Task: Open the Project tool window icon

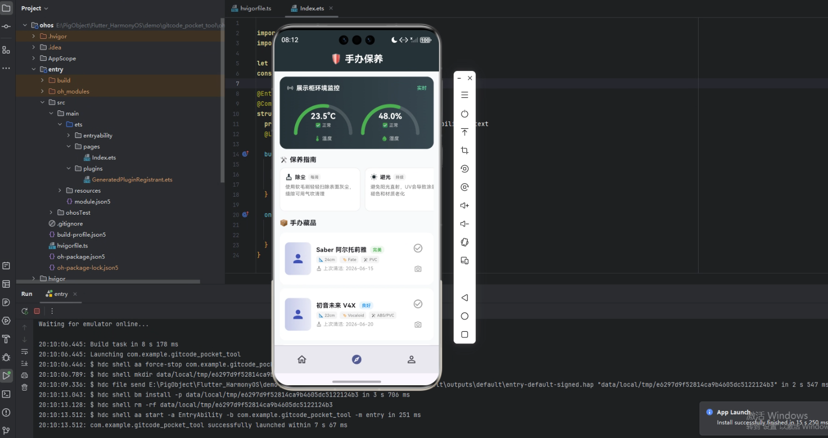Action: click(6, 8)
